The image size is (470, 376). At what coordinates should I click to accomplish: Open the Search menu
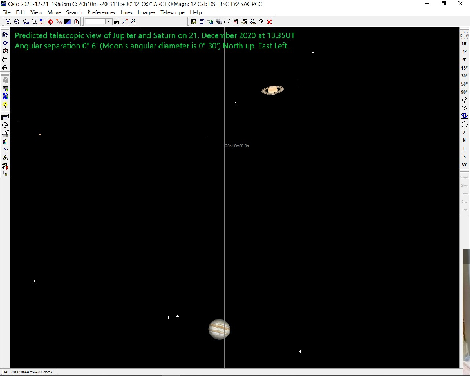74,12
